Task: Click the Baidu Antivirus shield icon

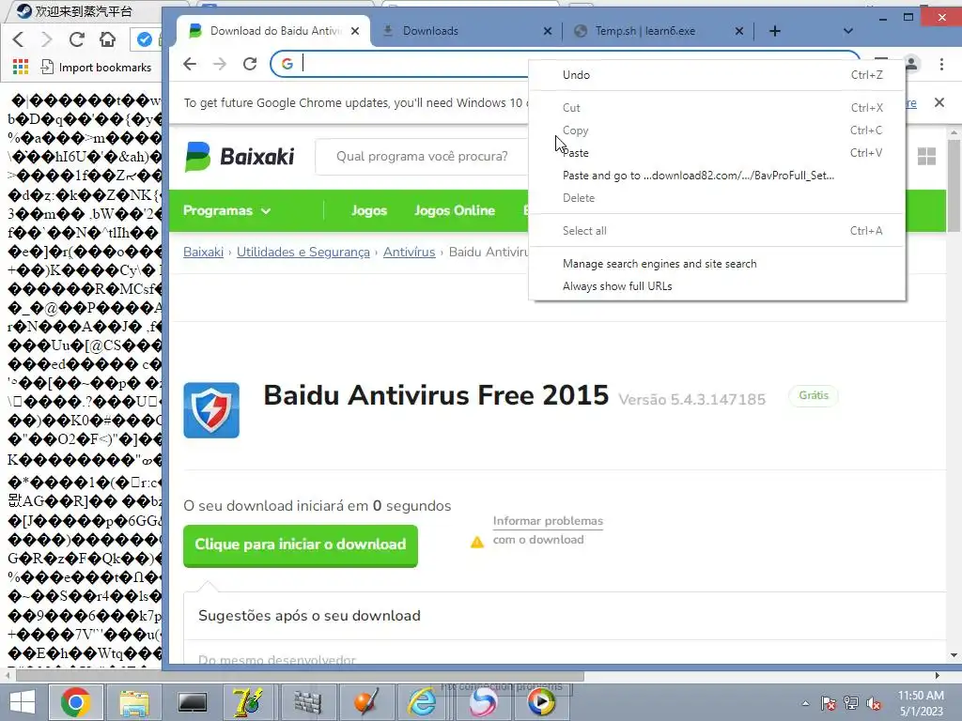Action: 211,410
